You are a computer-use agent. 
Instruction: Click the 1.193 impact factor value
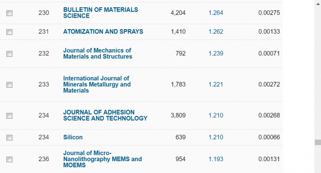216,159
